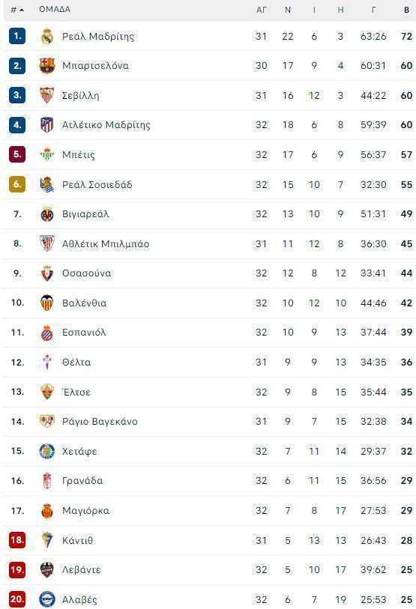Open the Betis club logo
This screenshot has width=416, height=609.
(x=47, y=154)
